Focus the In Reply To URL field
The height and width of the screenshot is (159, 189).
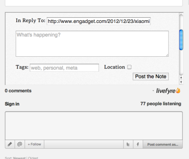pos(98,21)
